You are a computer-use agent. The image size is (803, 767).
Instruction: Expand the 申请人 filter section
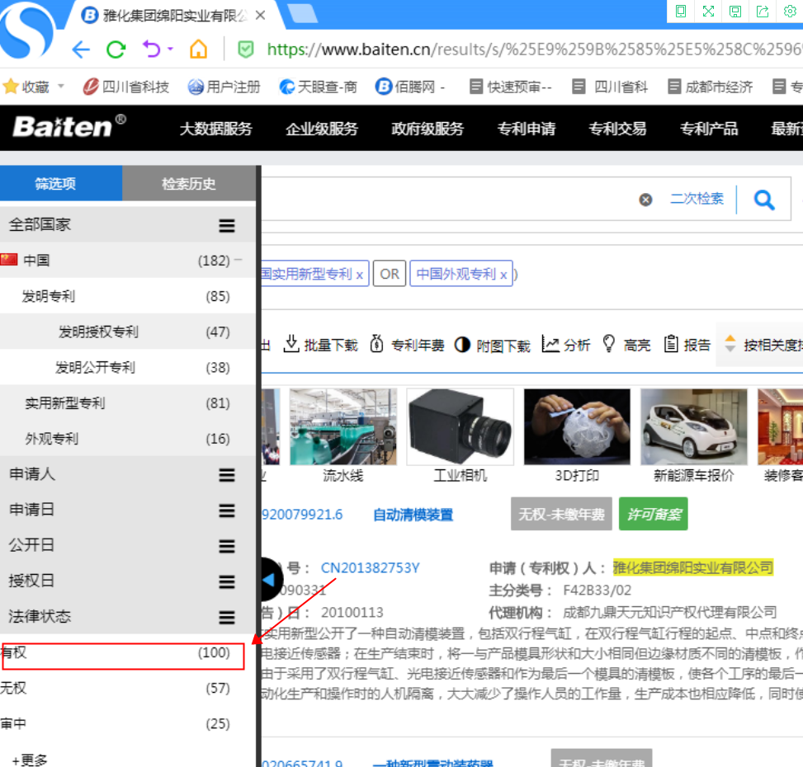pyautogui.click(x=226, y=475)
